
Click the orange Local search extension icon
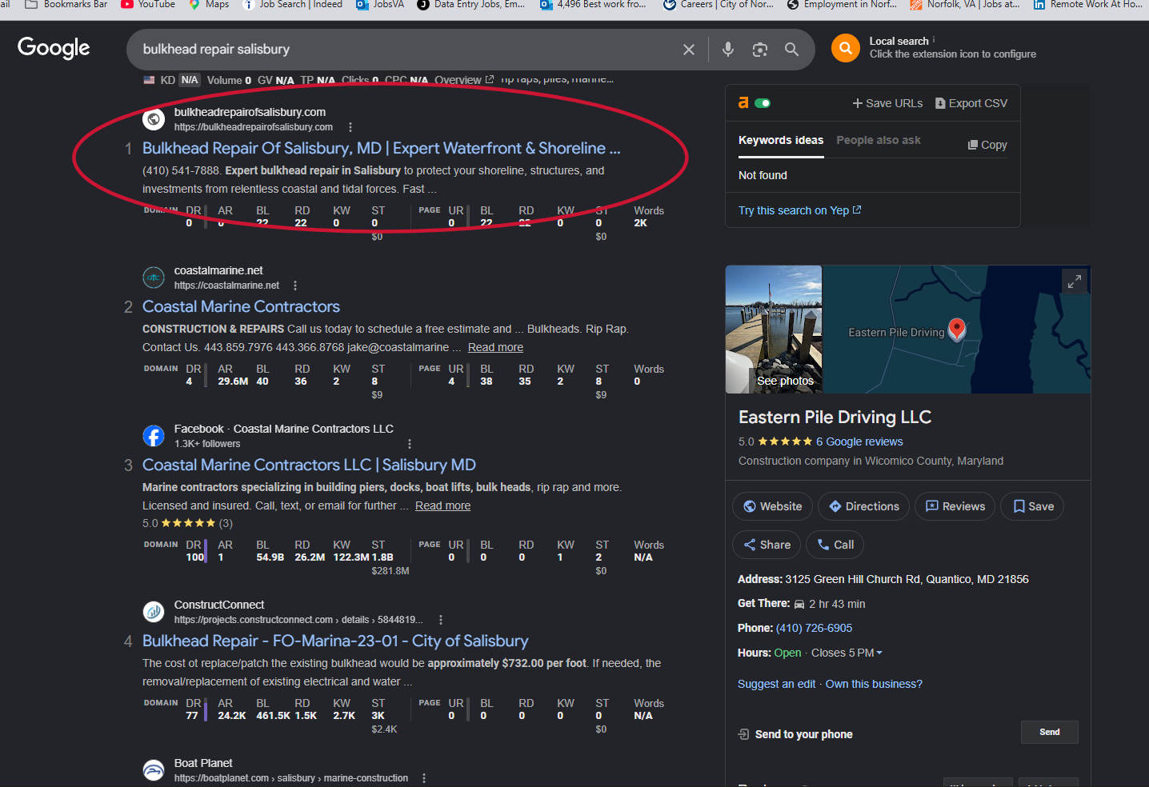tap(846, 48)
